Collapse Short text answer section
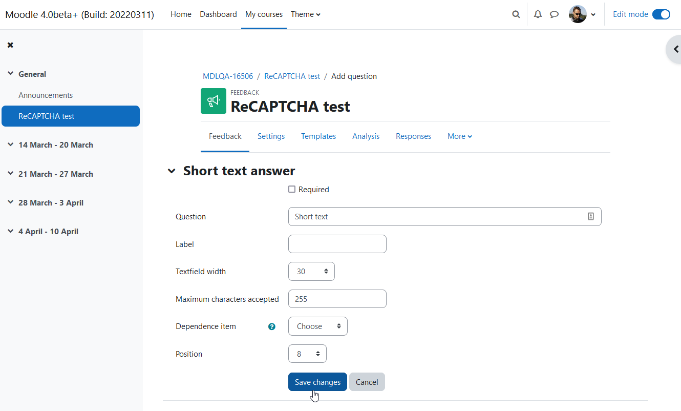 click(x=172, y=171)
